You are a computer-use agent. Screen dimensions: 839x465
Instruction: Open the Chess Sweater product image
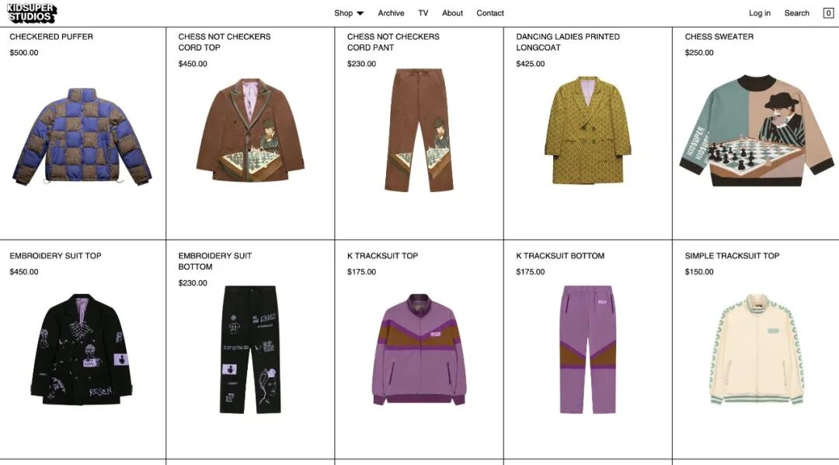[757, 130]
